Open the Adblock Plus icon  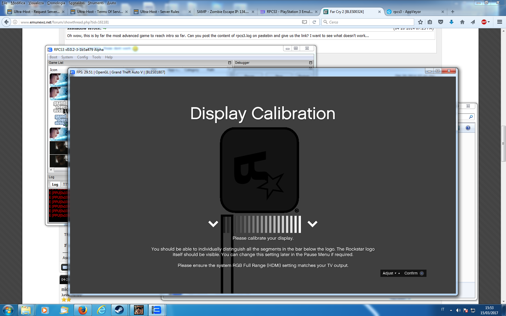[x=484, y=22]
